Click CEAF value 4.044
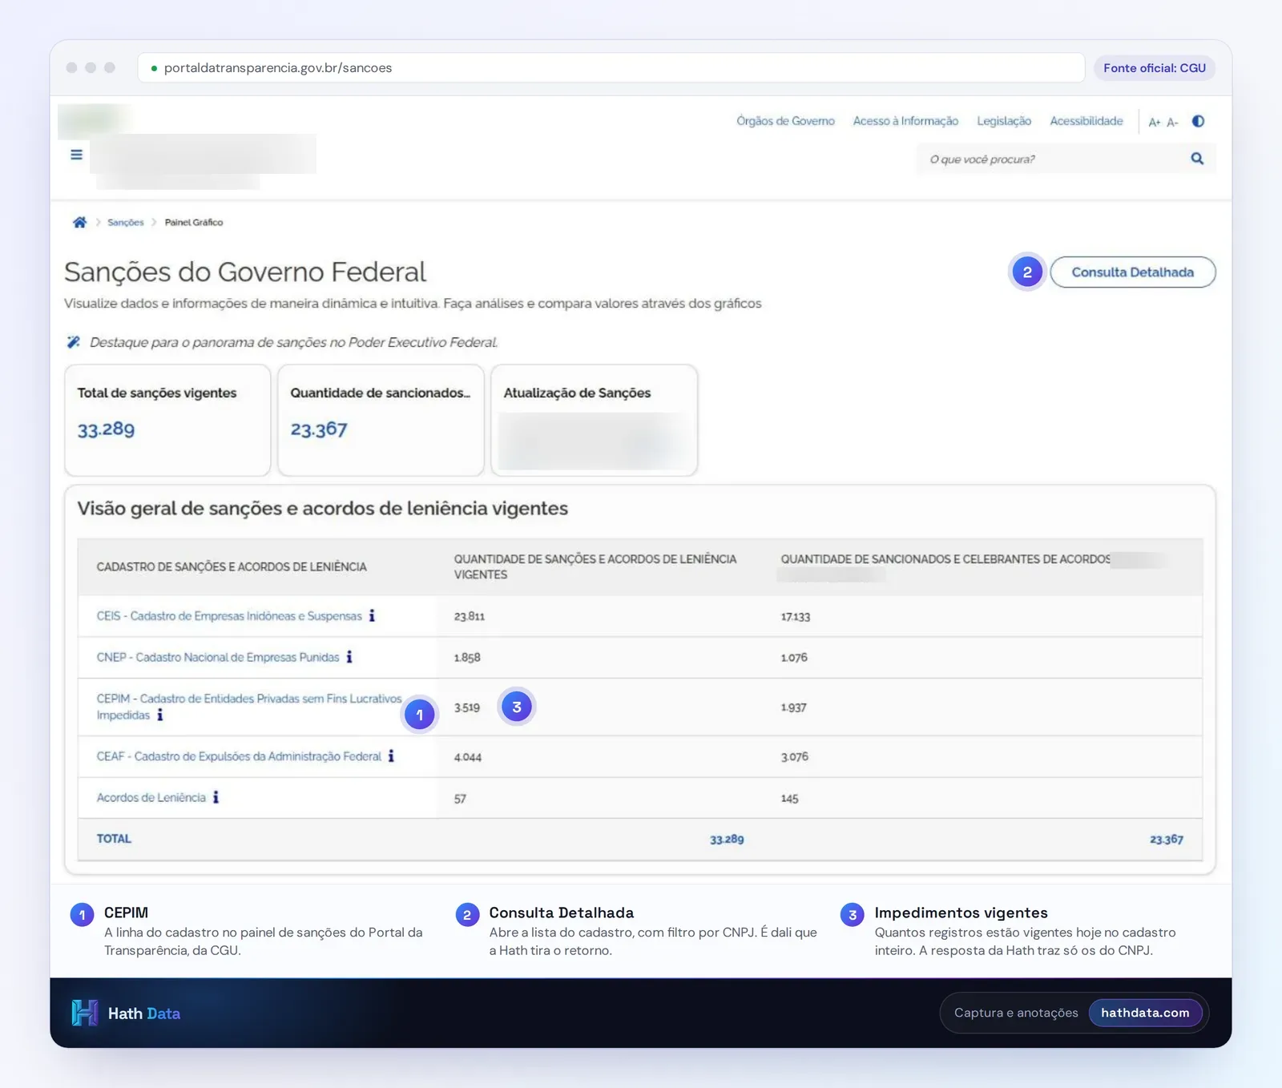 coord(468,757)
